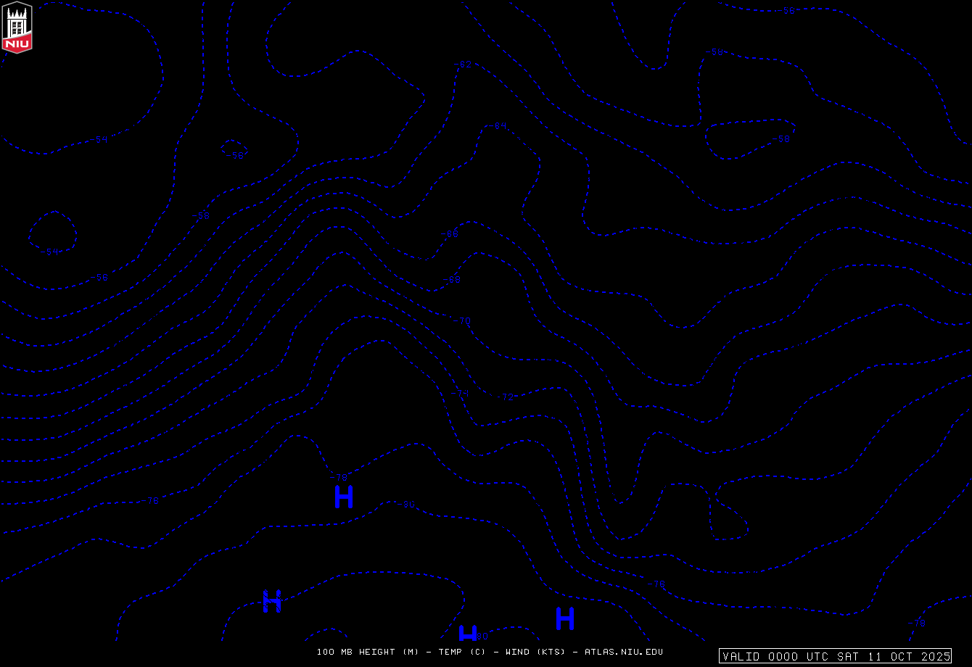Image resolution: width=972 pixels, height=667 pixels.
Task: Select the -74 label beside -72
Action: click(x=460, y=393)
